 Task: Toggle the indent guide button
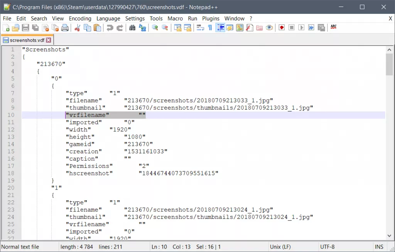(220, 27)
